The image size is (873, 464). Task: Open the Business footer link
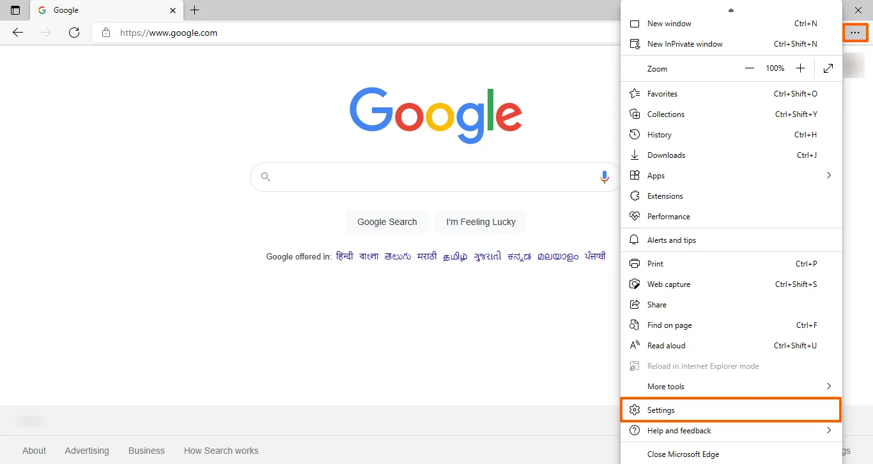pos(146,451)
